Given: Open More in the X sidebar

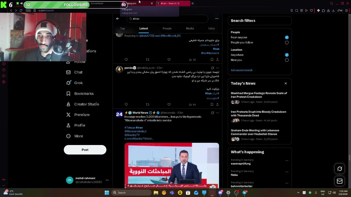Looking at the screenshot, I should coord(75,136).
